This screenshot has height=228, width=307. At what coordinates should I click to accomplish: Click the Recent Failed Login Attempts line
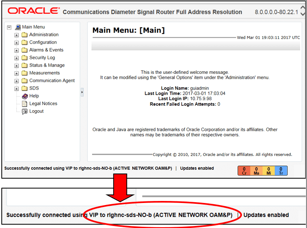(x=185, y=104)
